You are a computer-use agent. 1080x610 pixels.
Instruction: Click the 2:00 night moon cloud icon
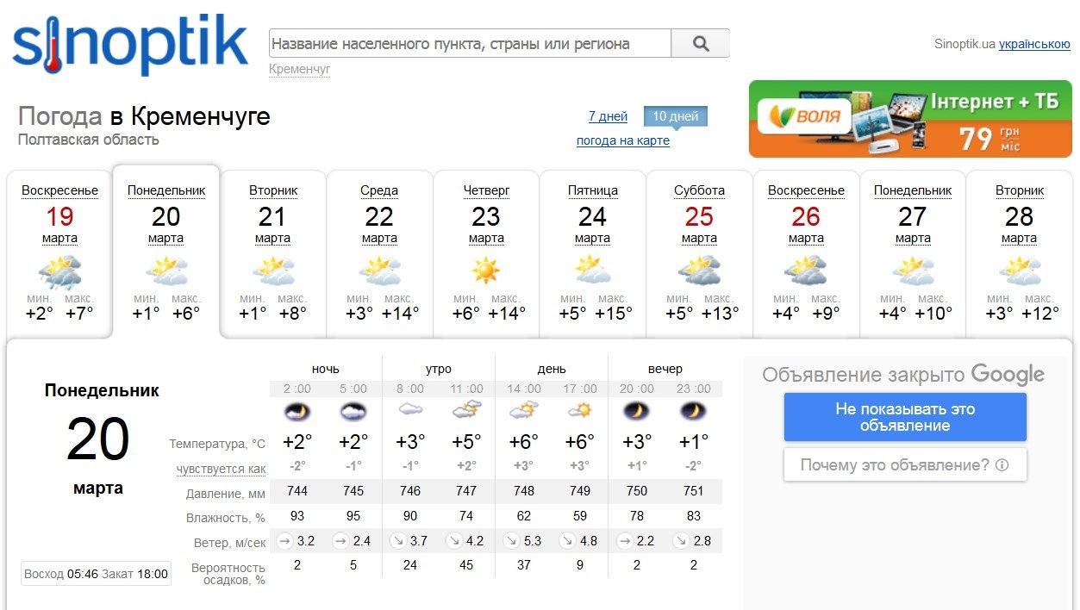click(297, 412)
